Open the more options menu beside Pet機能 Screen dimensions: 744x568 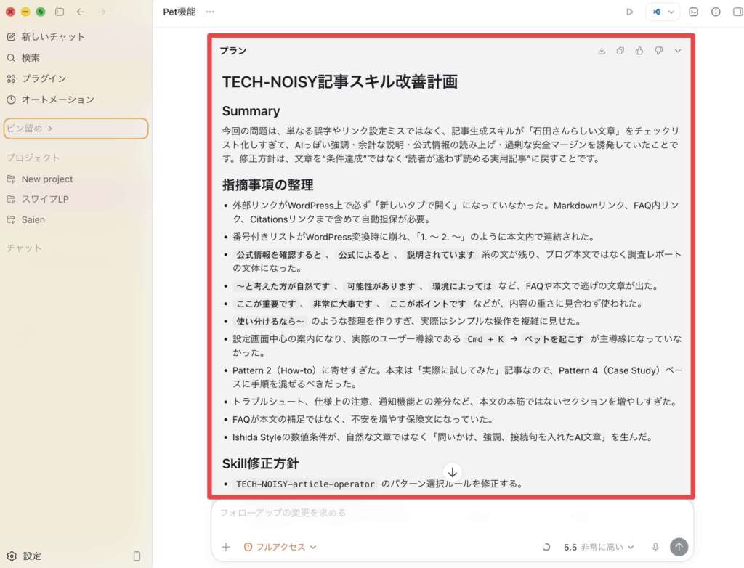point(210,12)
